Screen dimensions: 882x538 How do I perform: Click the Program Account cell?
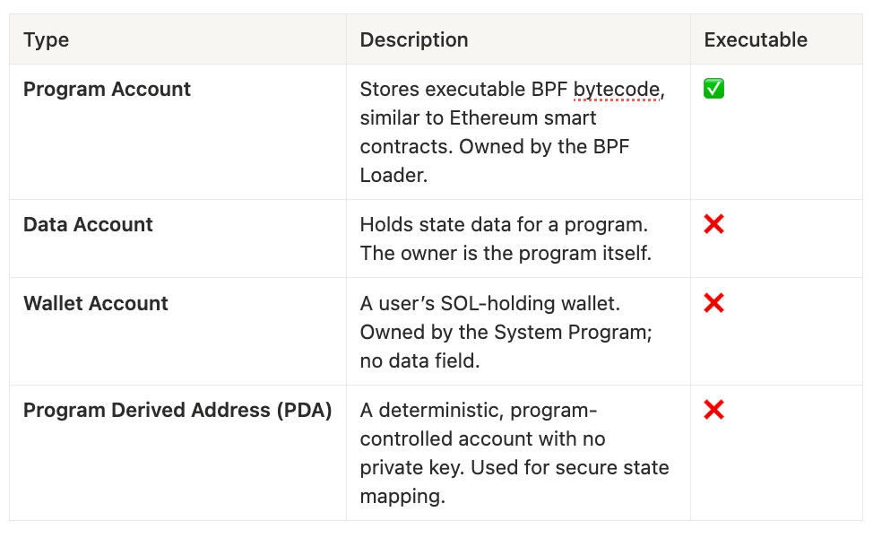click(107, 89)
